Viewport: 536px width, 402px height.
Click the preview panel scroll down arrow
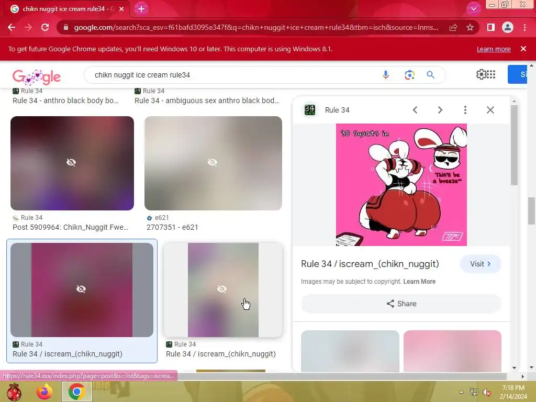click(514, 368)
